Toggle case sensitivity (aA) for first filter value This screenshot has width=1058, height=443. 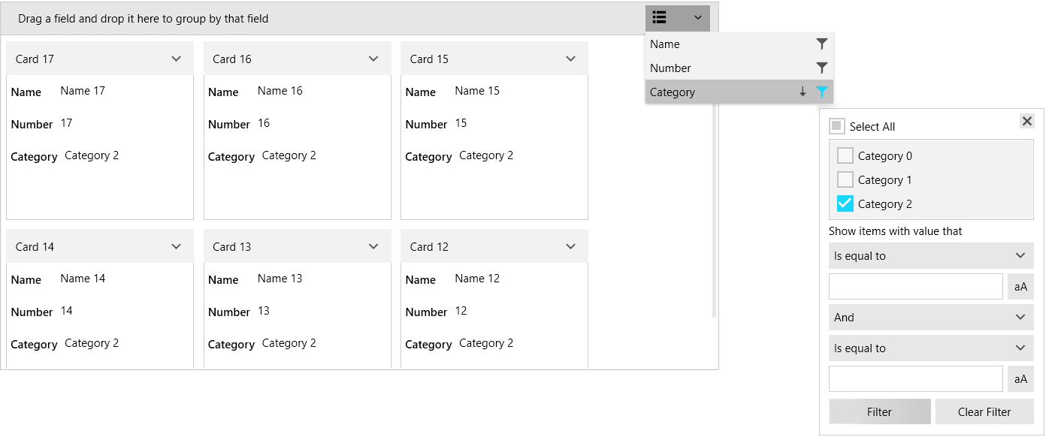point(1020,286)
